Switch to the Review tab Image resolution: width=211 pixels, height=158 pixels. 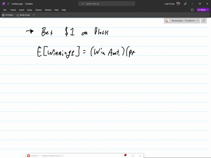(48, 10)
